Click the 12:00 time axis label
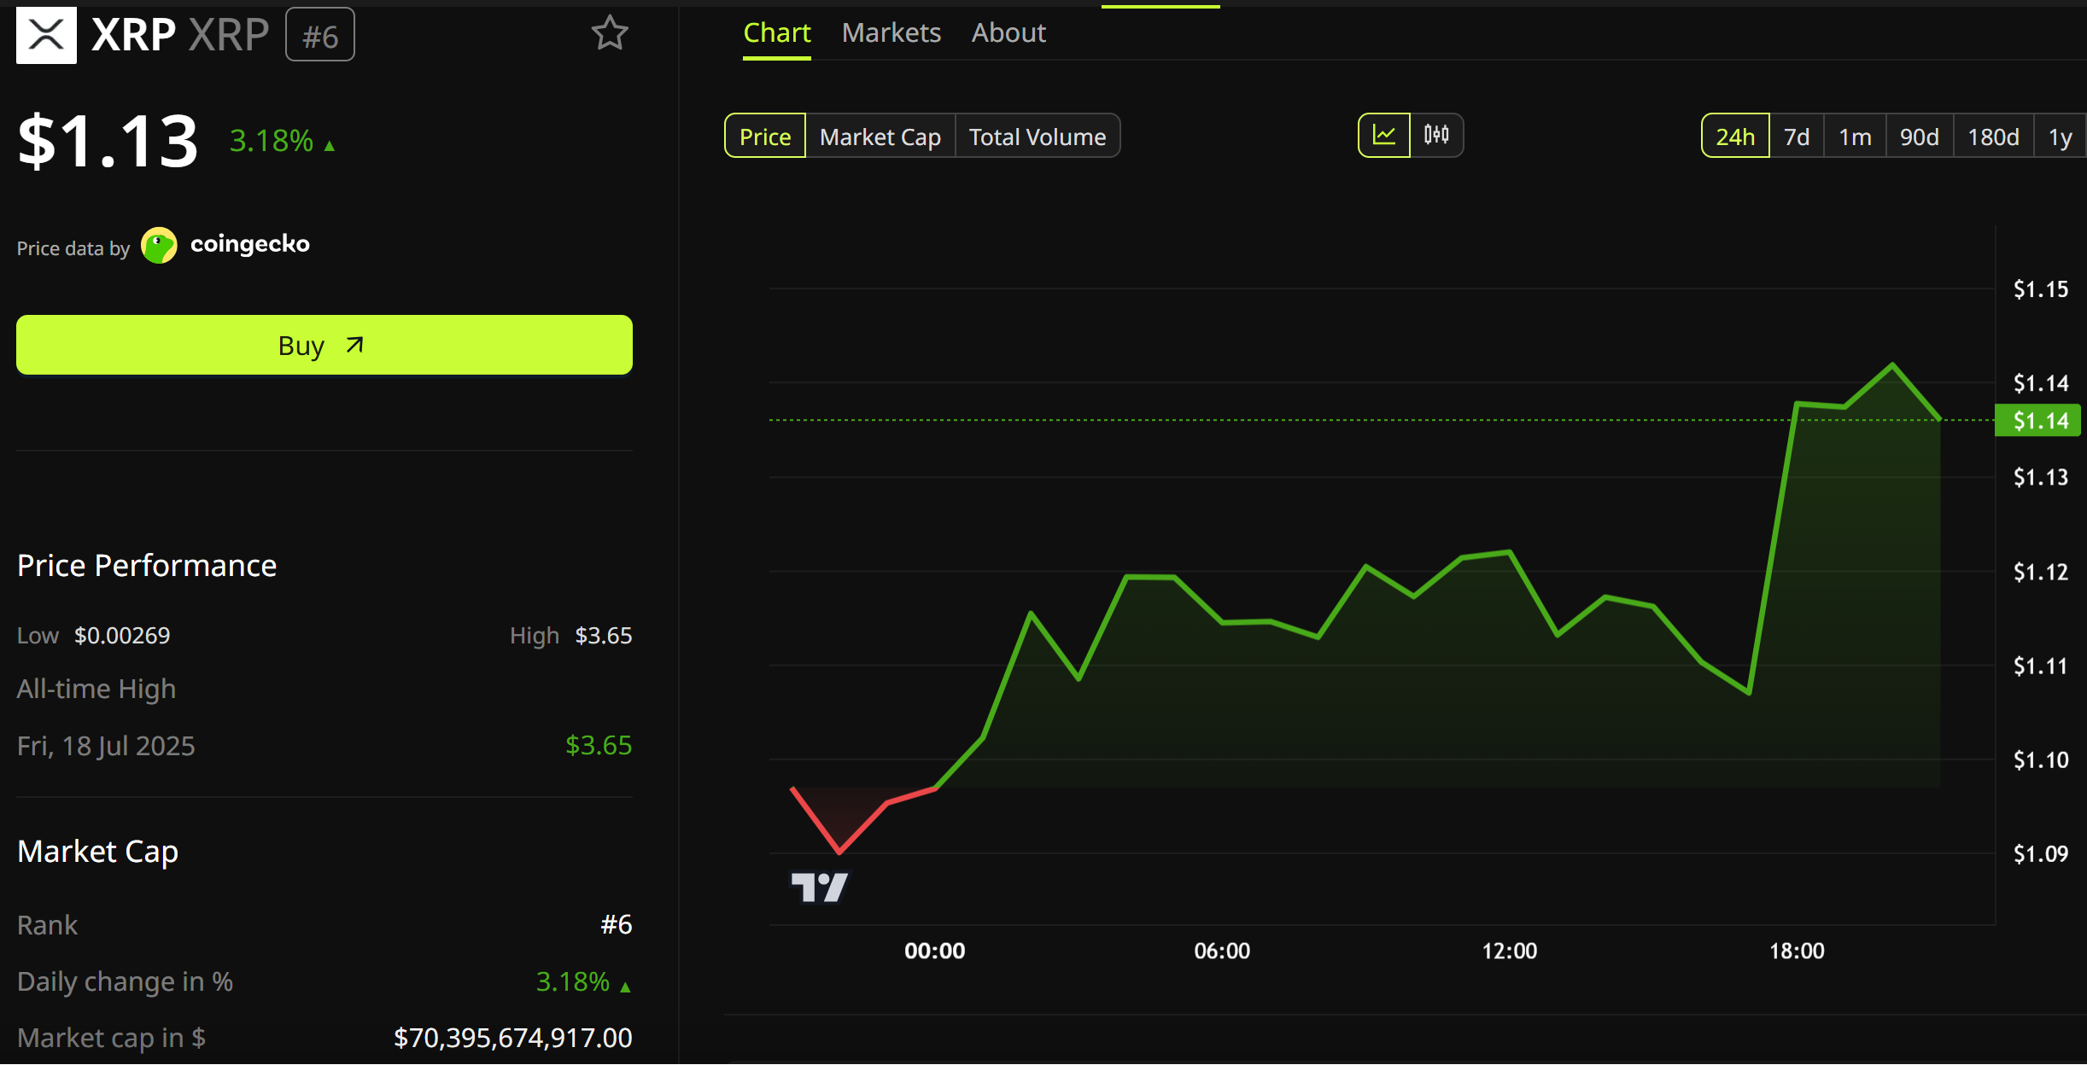 pos(1509,951)
